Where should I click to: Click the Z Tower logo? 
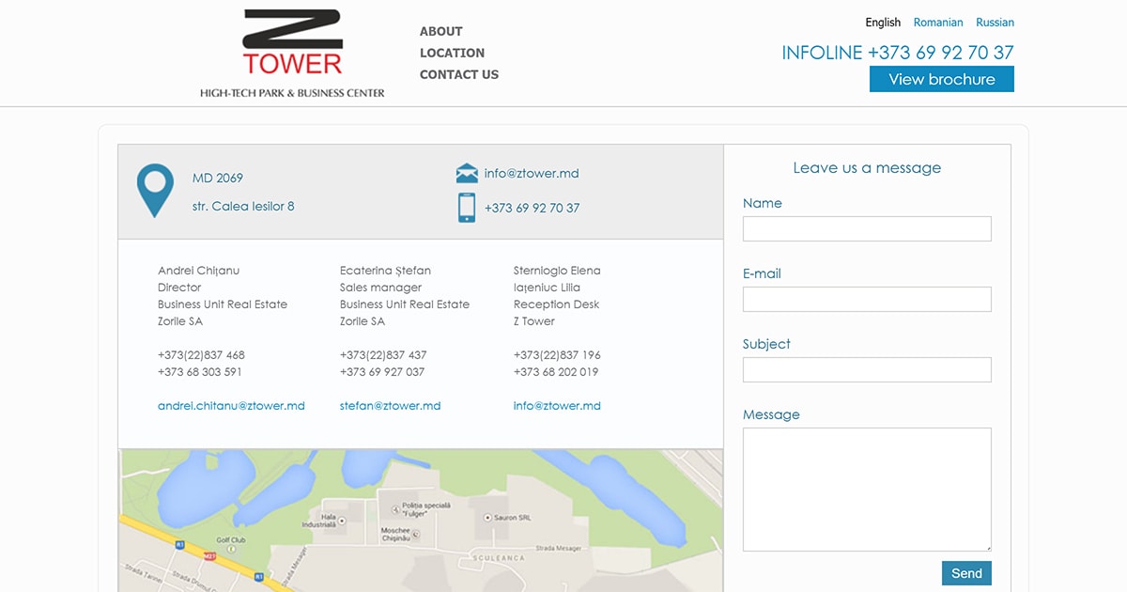click(292, 54)
